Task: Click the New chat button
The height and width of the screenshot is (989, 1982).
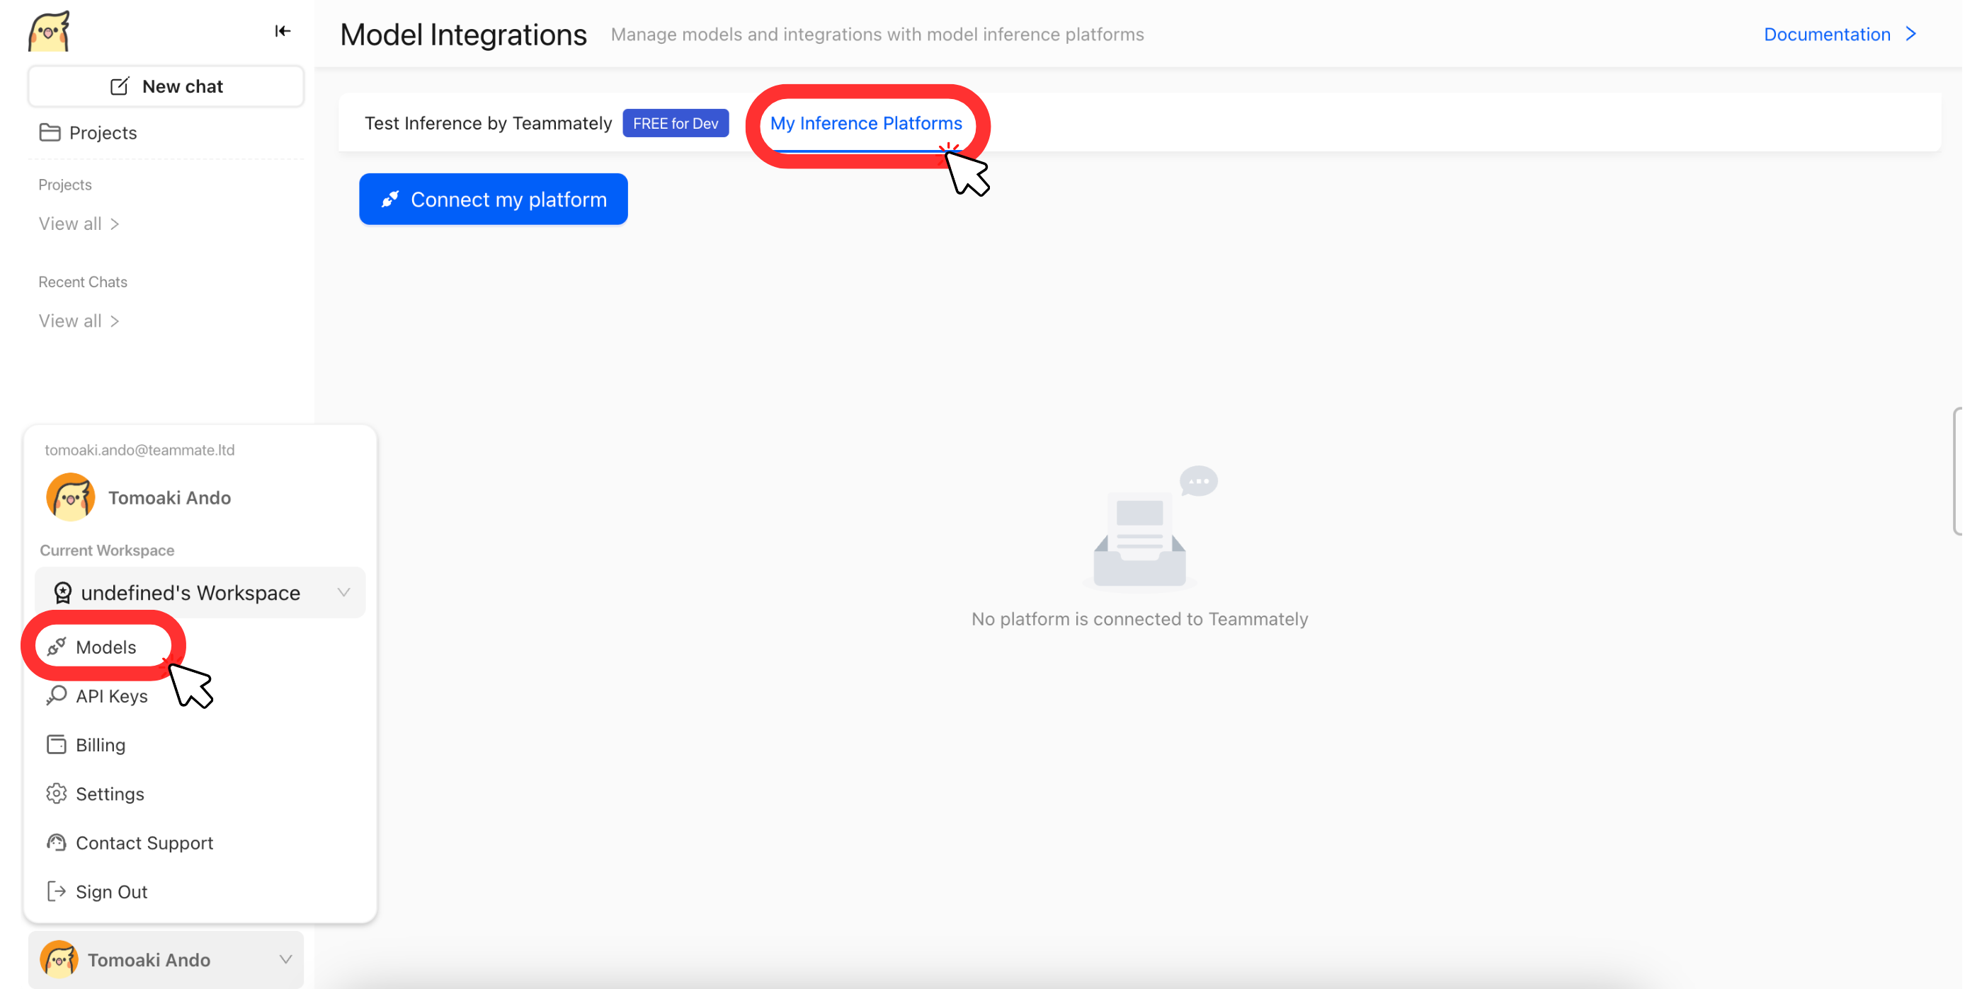Action: pyautogui.click(x=166, y=86)
